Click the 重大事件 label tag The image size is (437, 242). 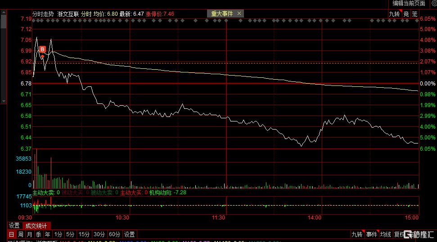pos(222,13)
